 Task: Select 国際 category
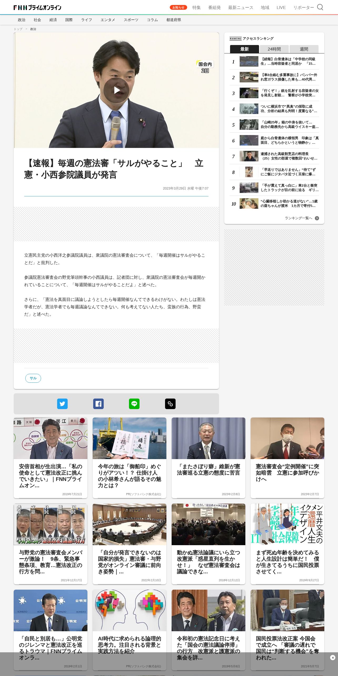69,20
